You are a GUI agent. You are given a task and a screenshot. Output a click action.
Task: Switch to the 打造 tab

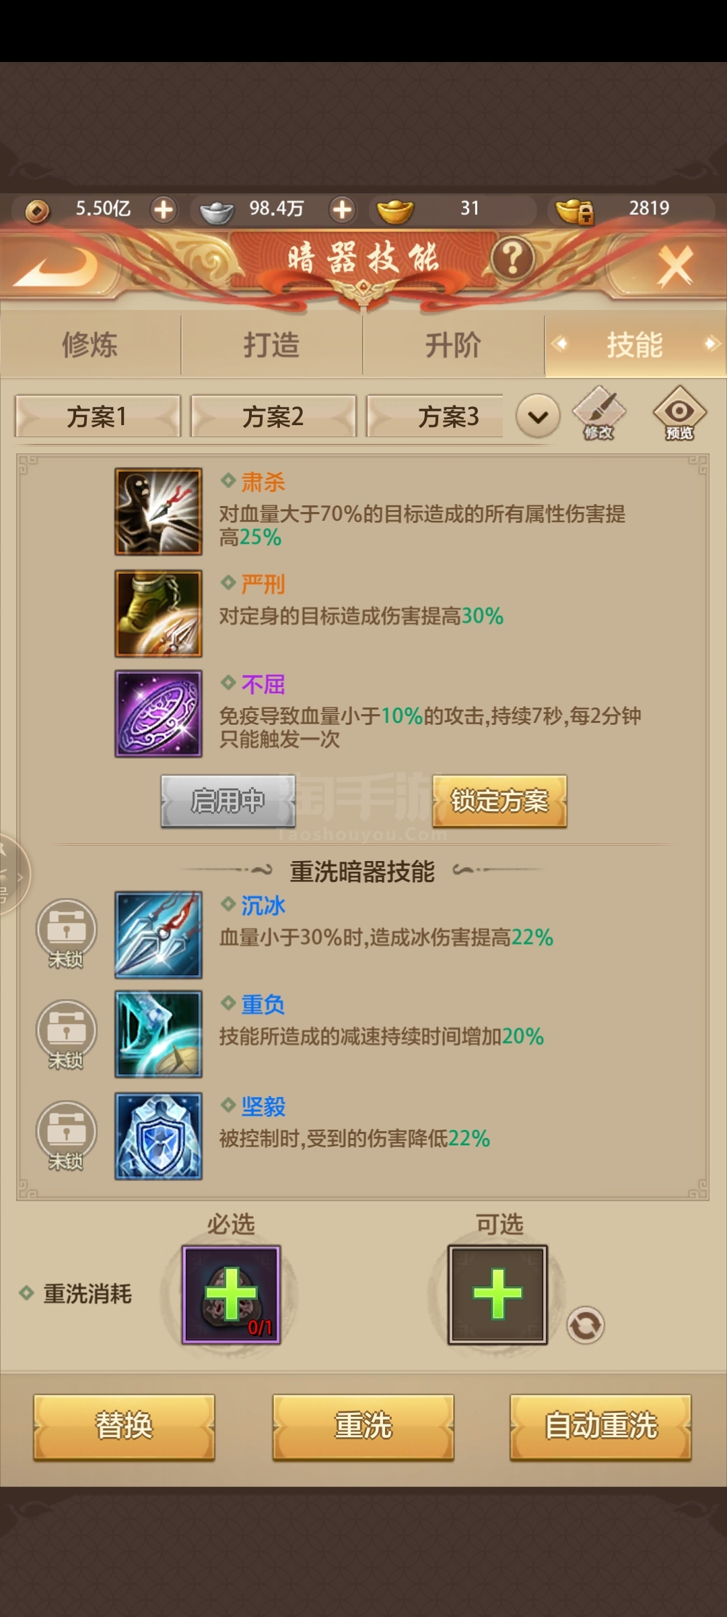pyautogui.click(x=272, y=345)
